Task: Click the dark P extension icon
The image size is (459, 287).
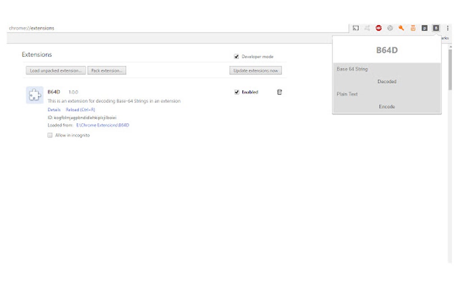Action: [424, 27]
